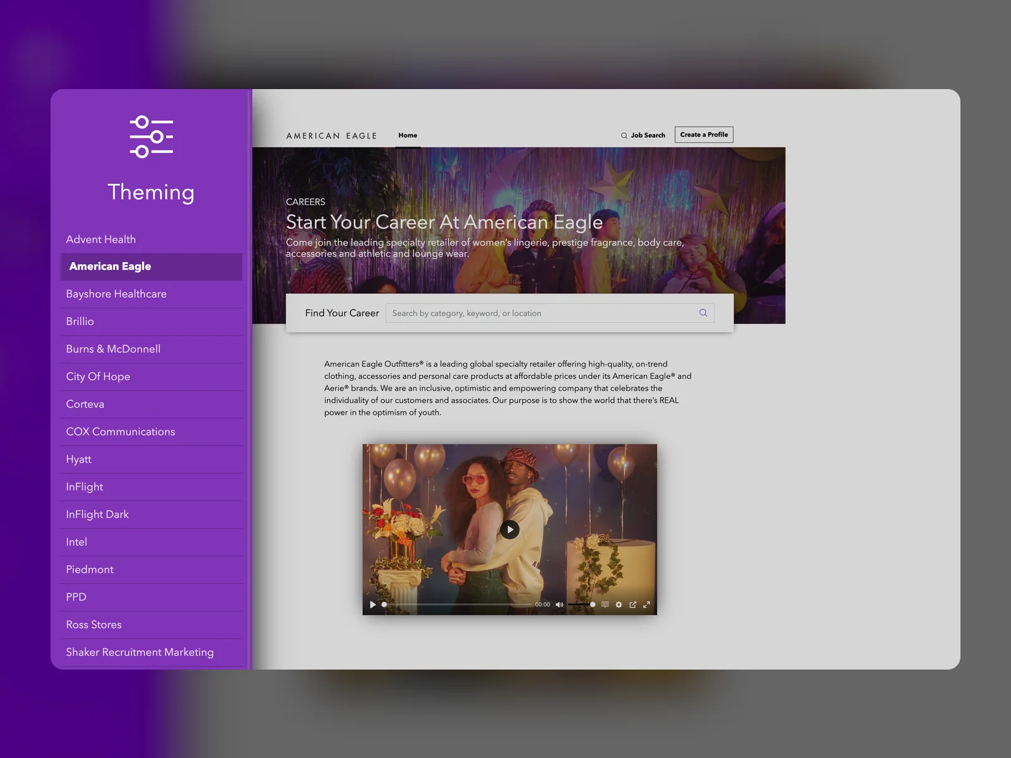Select Piedmont in the theme list
This screenshot has width=1011, height=758.
pos(151,569)
